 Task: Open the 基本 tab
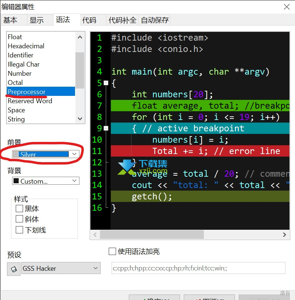pos(14,20)
